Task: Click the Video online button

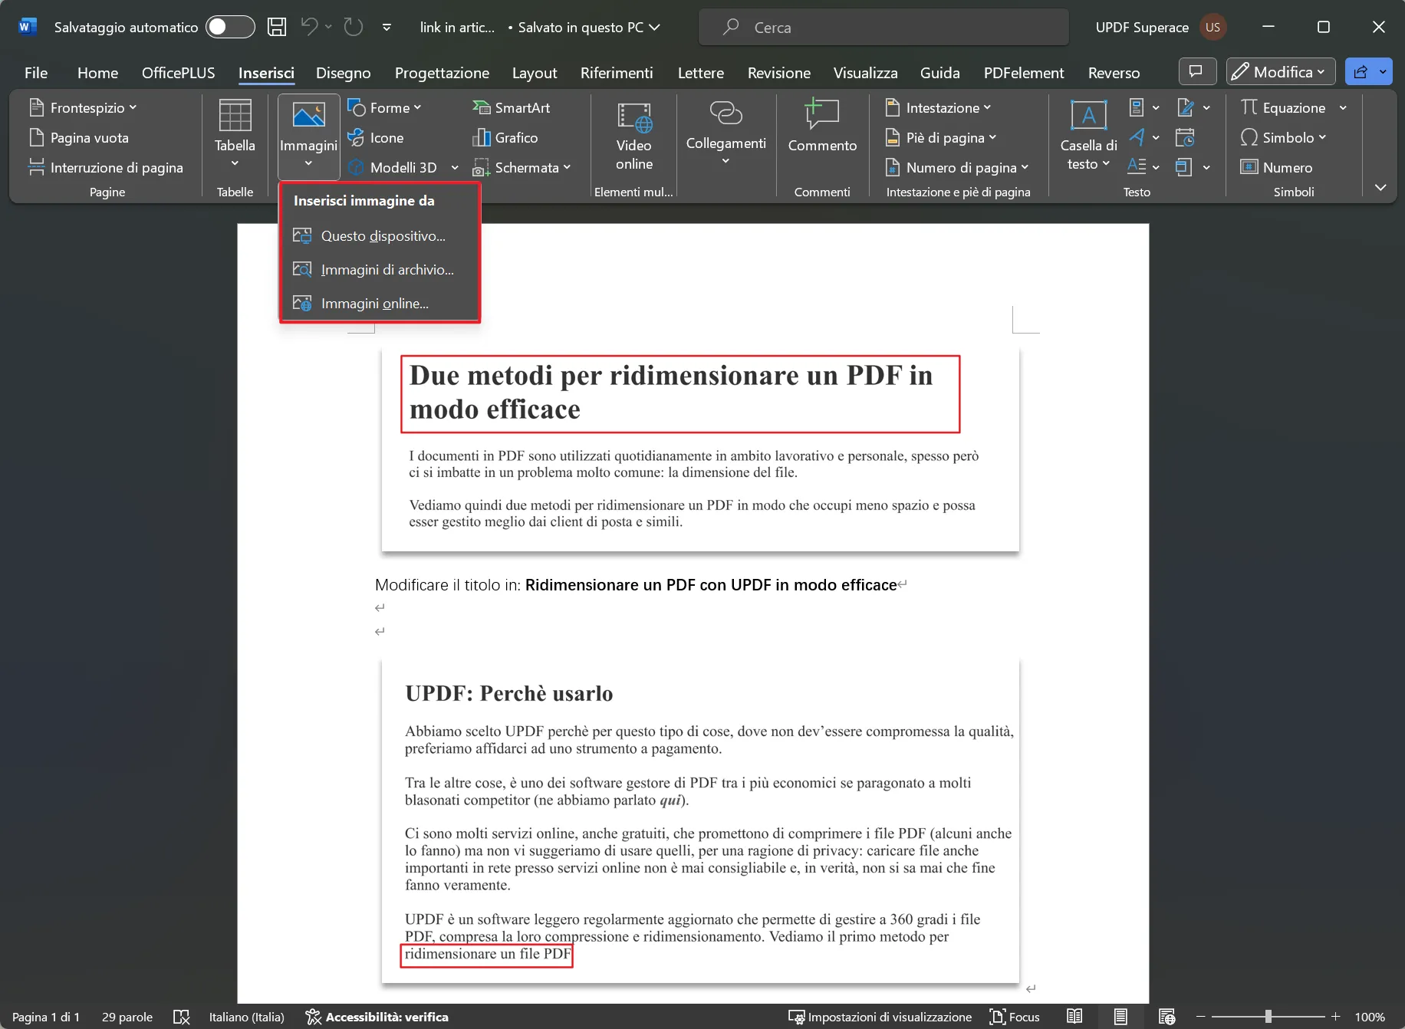Action: click(634, 136)
